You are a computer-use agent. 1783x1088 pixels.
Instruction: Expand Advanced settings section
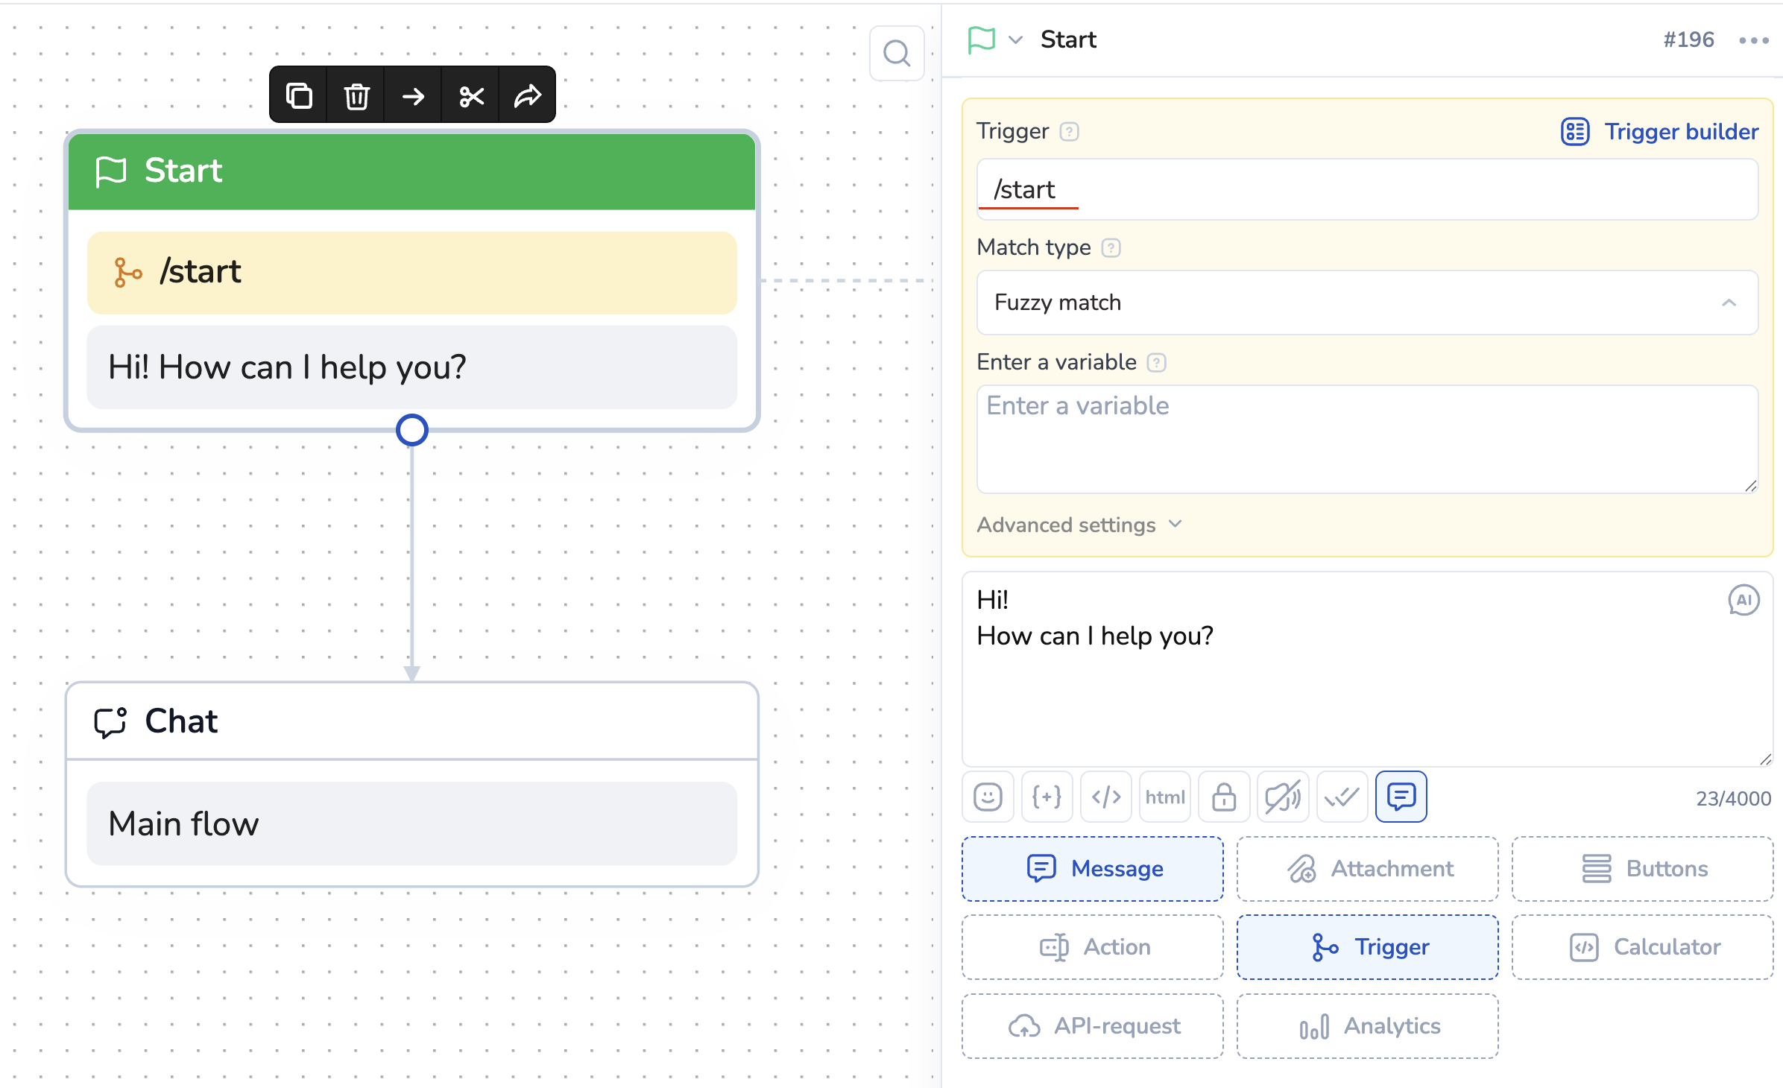[1079, 525]
